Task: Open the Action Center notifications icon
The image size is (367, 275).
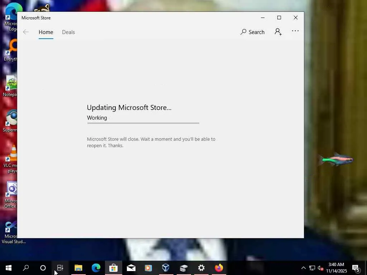Action: [x=356, y=268]
